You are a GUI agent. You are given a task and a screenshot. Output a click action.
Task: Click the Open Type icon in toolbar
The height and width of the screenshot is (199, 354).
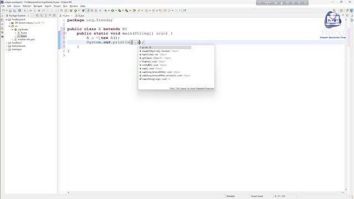point(134,11)
